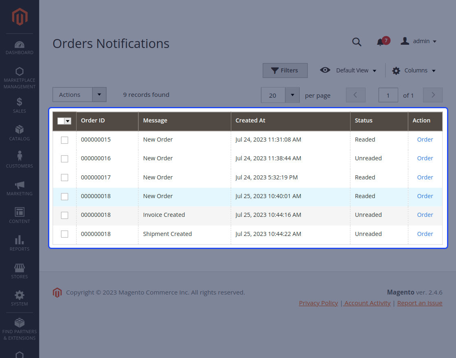Check the Invoice Created row

point(65,215)
